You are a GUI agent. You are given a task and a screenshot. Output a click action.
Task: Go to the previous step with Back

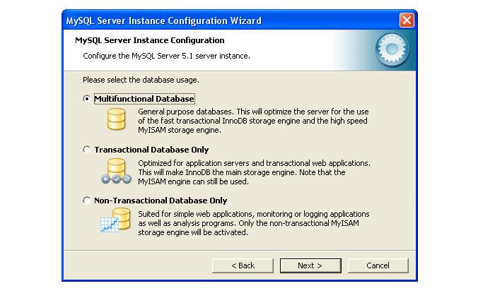pos(243,265)
